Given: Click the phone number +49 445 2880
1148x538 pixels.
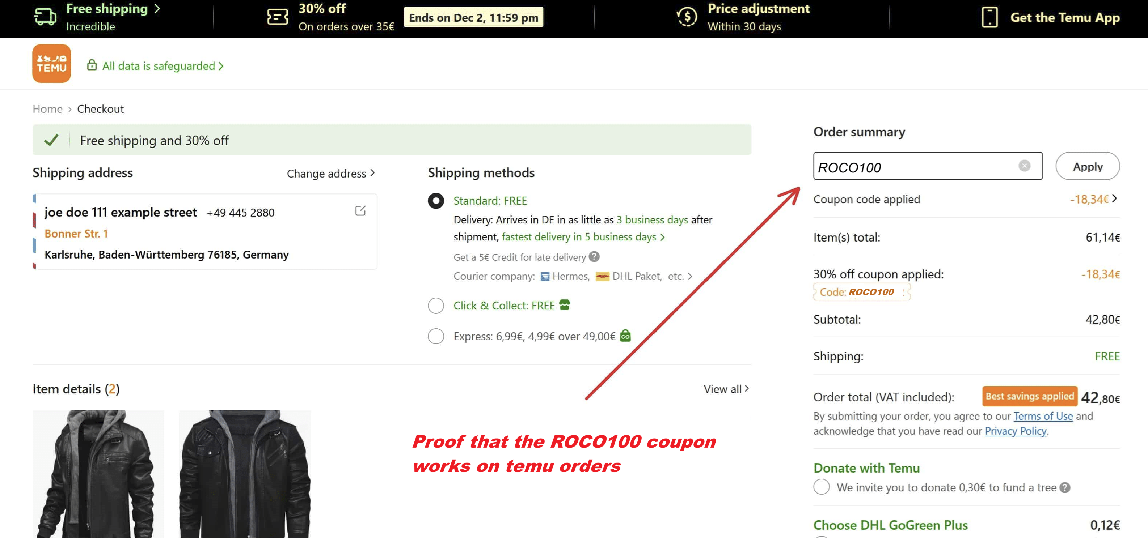Looking at the screenshot, I should pyautogui.click(x=240, y=213).
